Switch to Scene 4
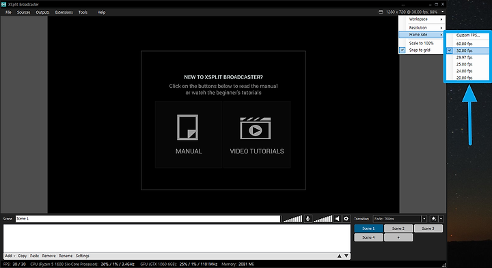This screenshot has height=268, width=492. coord(369,237)
